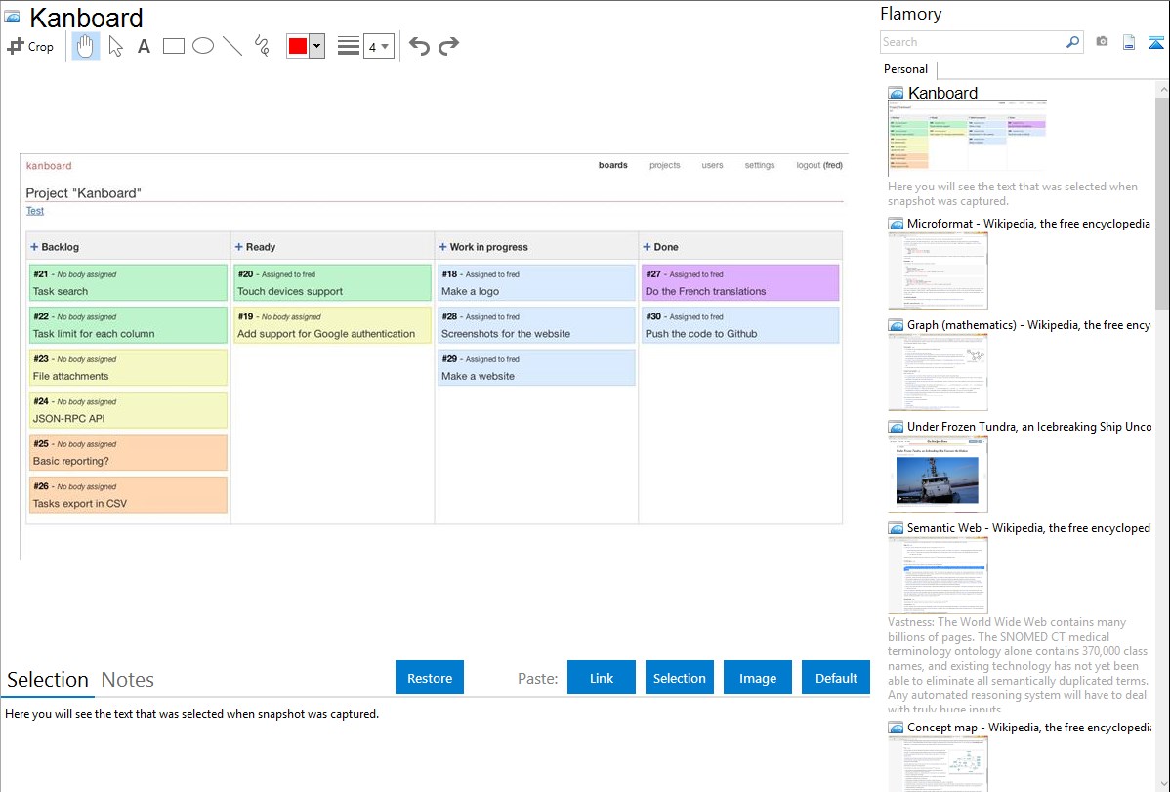
Task: Click the "Tasks export in CSV" card
Action: point(128,495)
